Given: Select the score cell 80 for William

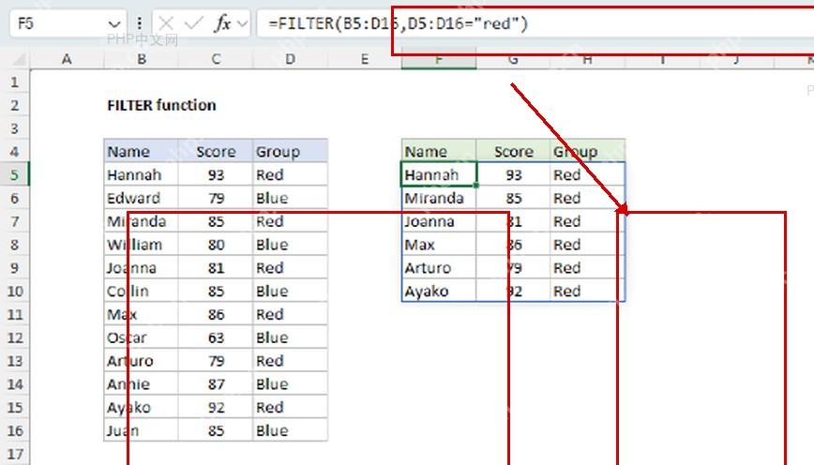Looking at the screenshot, I should (216, 245).
